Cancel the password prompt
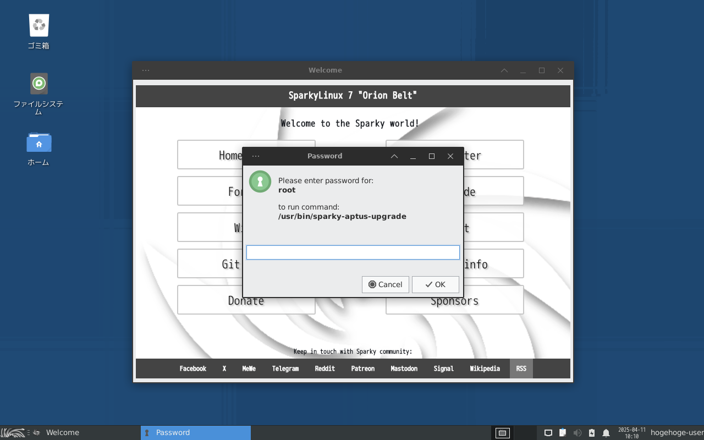This screenshot has height=440, width=704. tap(386, 284)
